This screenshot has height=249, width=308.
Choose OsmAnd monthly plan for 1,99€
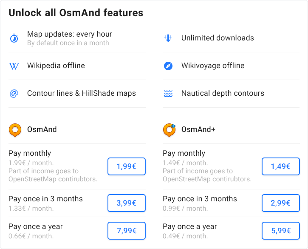[127, 166]
